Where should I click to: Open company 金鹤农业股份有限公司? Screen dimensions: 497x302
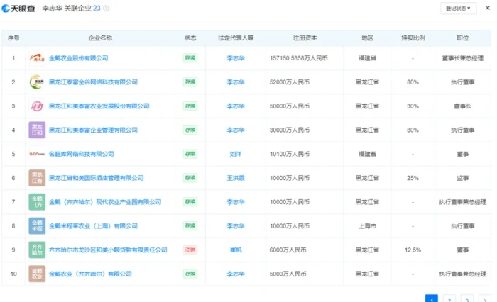point(79,58)
